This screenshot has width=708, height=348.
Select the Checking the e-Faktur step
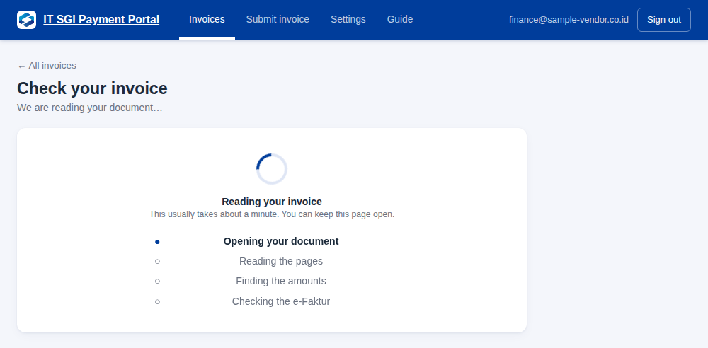[281, 301]
